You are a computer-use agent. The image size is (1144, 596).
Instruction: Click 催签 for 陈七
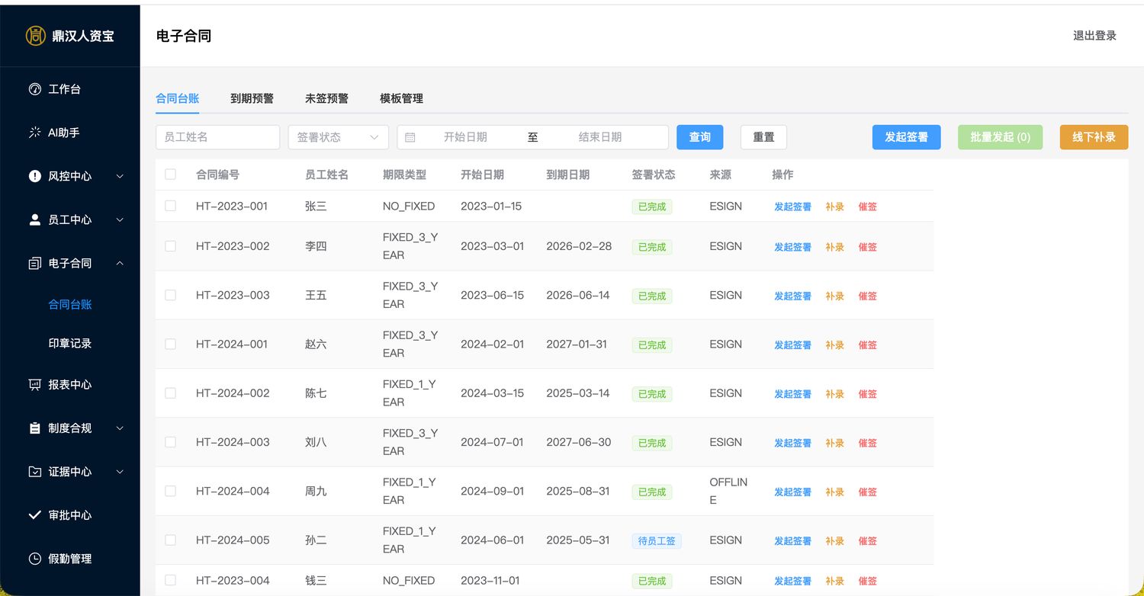click(867, 394)
